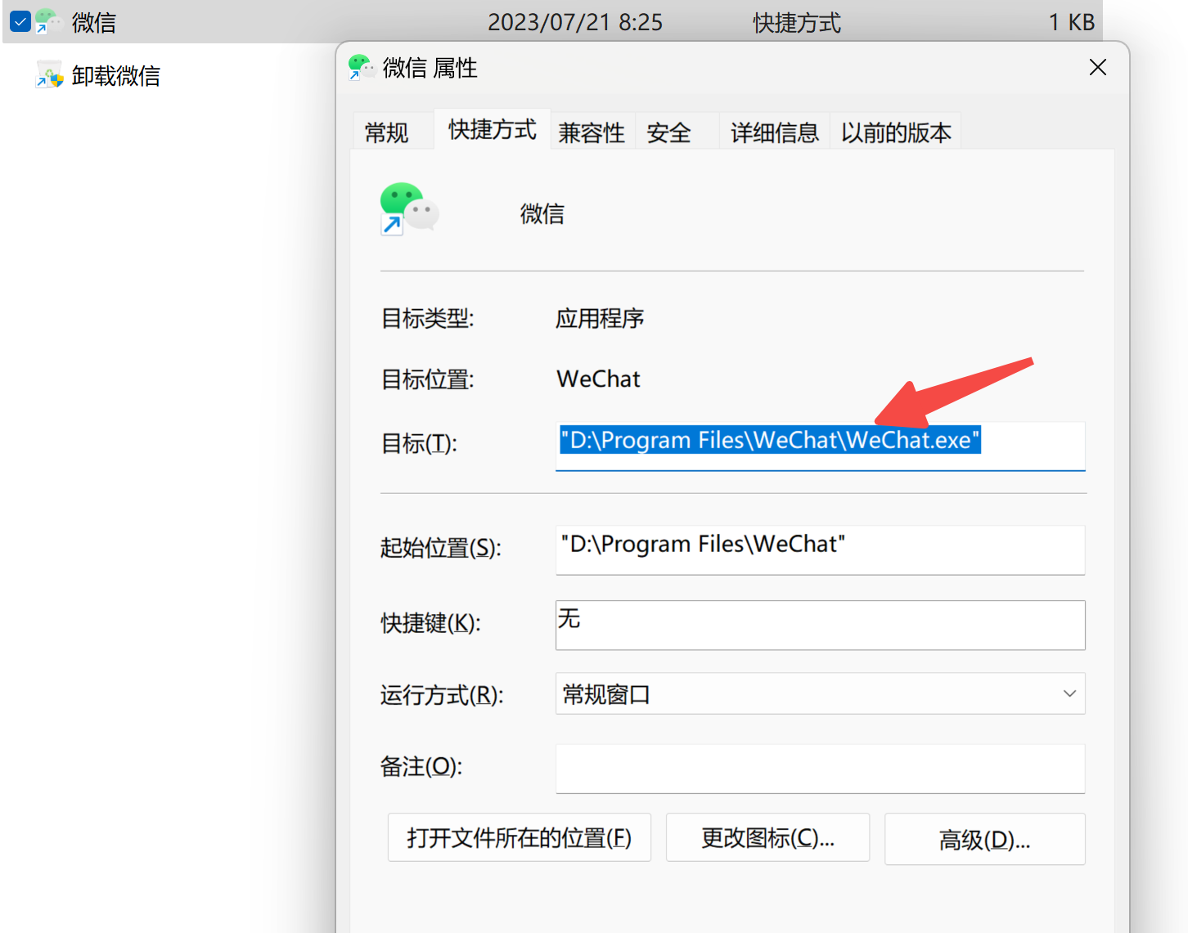Expand the 运行方式 dropdown arrow
Screen dimensions: 1188x933
(1069, 693)
